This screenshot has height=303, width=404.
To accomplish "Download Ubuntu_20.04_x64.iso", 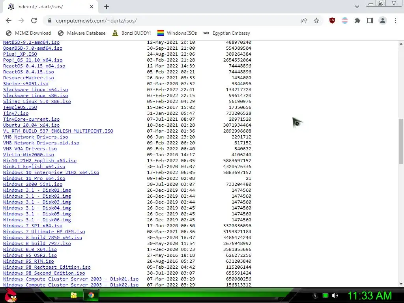I will (x=31, y=125).
